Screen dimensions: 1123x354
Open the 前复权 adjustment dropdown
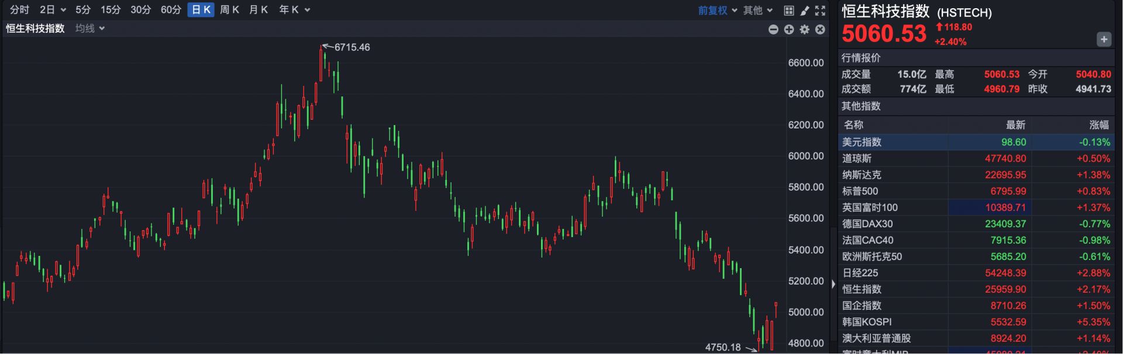[x=718, y=11]
